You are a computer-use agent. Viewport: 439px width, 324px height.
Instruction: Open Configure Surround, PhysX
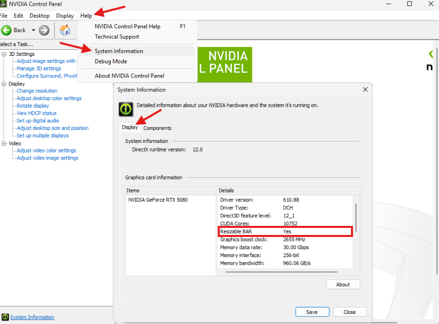[47, 76]
